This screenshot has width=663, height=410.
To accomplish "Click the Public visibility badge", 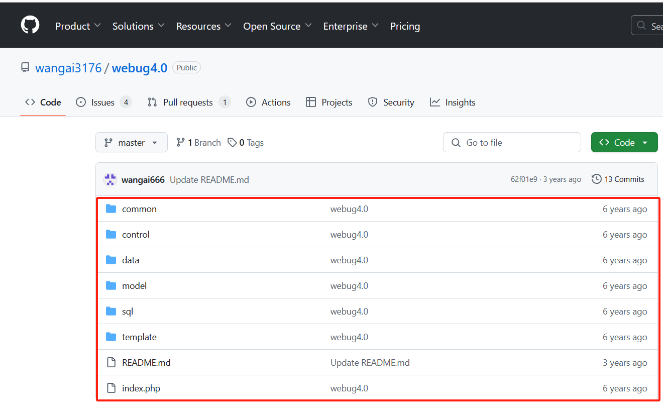I will click(x=186, y=67).
